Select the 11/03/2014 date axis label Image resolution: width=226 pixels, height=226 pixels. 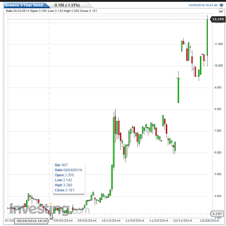[x=135, y=220]
